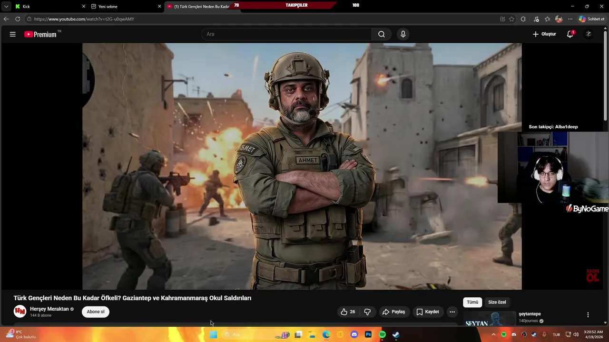This screenshot has height=342, width=609.
Task: Open Photoshop from the taskbar
Action: (368, 334)
